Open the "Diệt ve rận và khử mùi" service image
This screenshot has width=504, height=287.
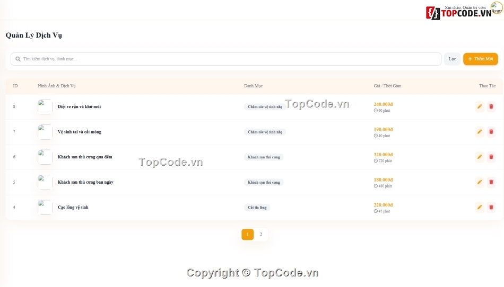[x=45, y=106]
